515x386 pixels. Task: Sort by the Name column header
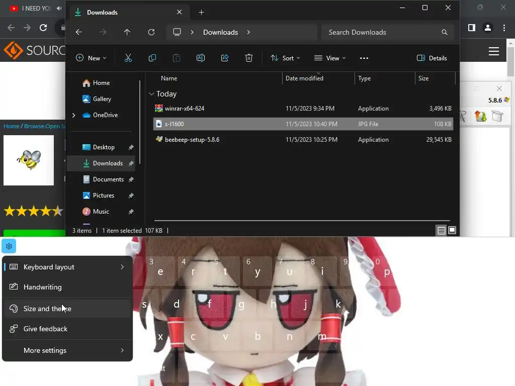[169, 78]
